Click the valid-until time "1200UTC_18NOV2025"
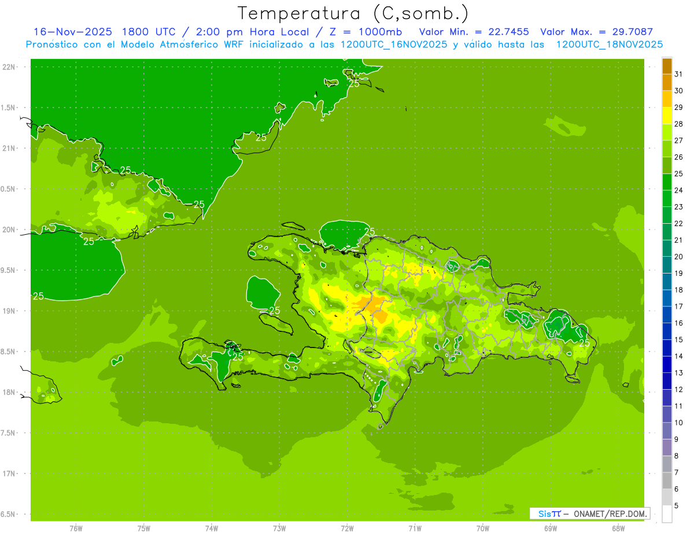The width and height of the screenshot is (694, 536). (x=610, y=45)
